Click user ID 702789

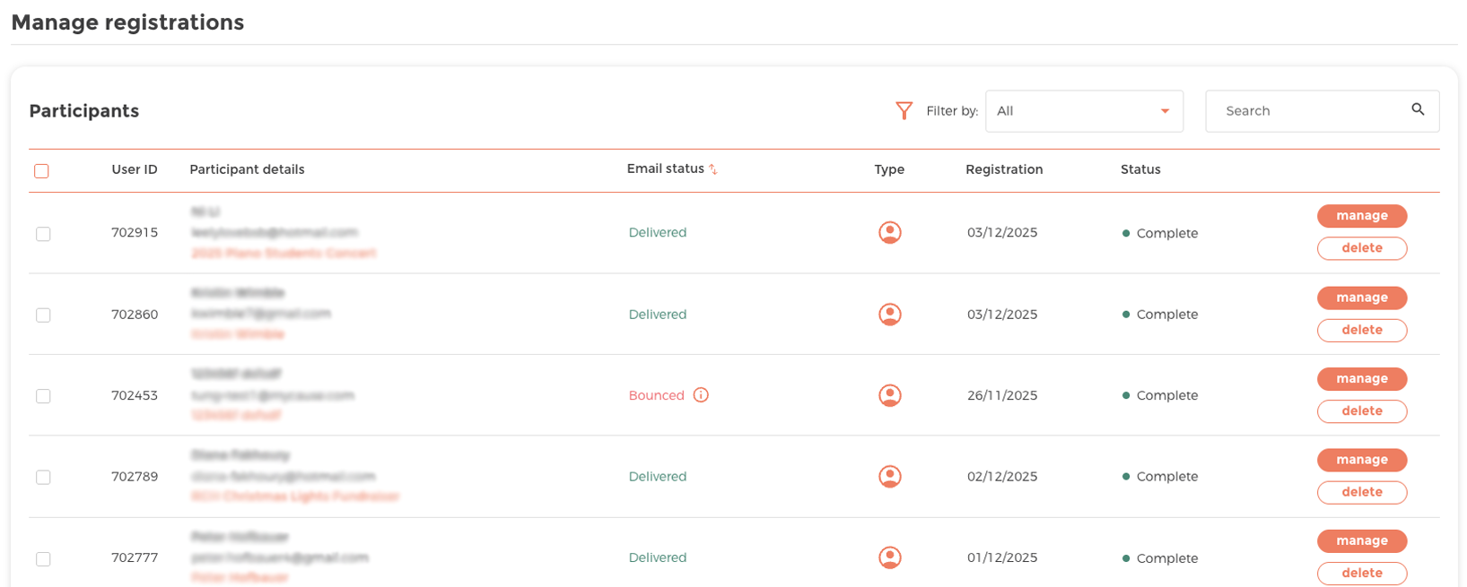tap(135, 477)
